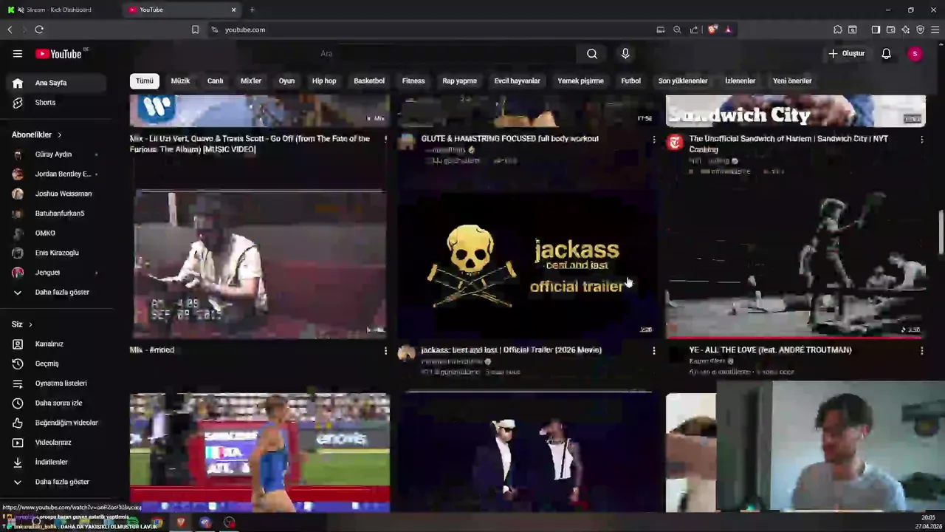Select the Rap yapma filter chip
Image resolution: width=945 pixels, height=532 pixels.
(x=459, y=81)
